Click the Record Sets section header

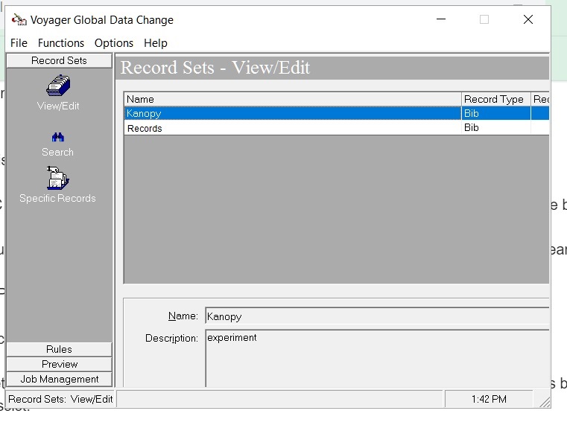59,60
